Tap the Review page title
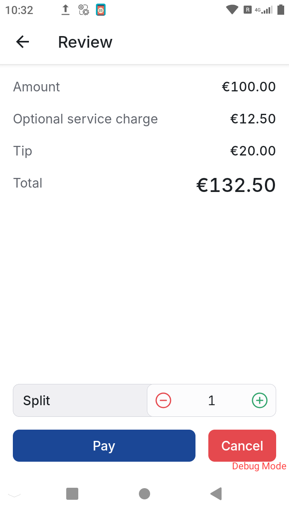This screenshot has height=513, width=289. pos(85,42)
